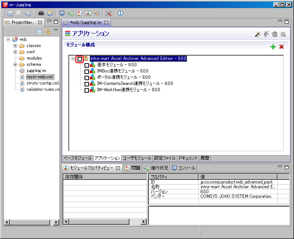Click the console monitor toolbar icon
The height and width of the screenshot is (239, 294).
[x=62, y=13]
